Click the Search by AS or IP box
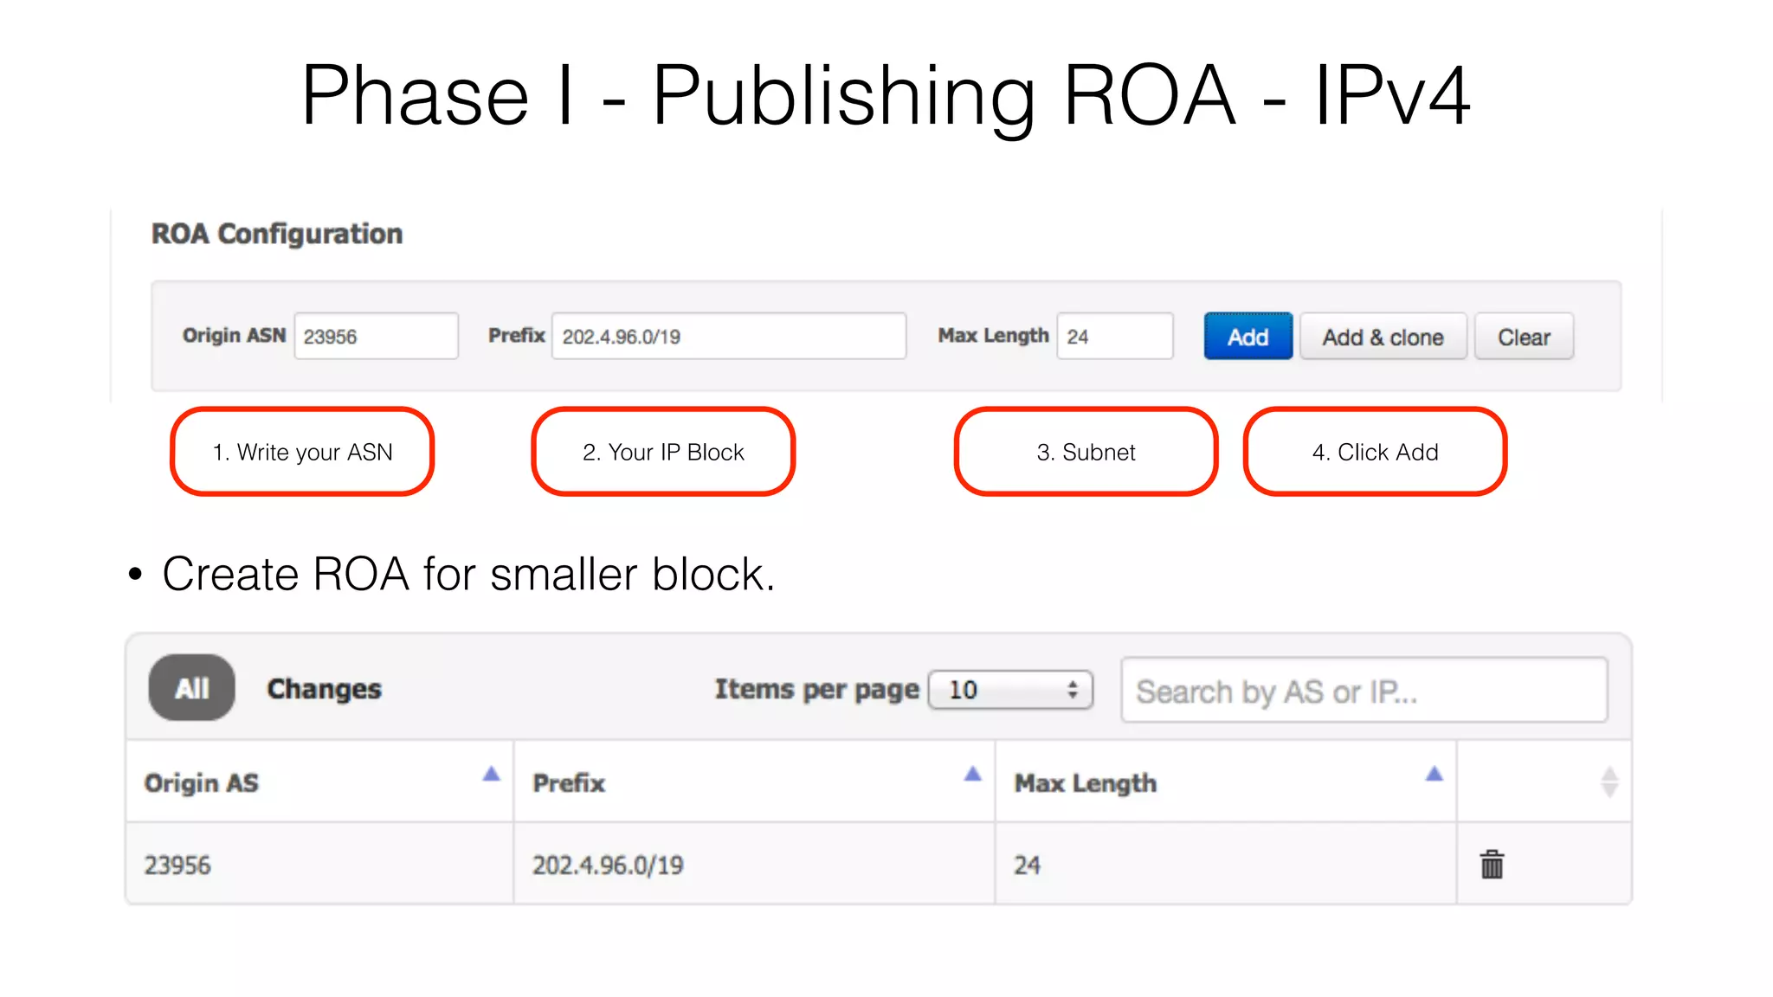The width and height of the screenshot is (1773, 997). pyautogui.click(x=1364, y=690)
